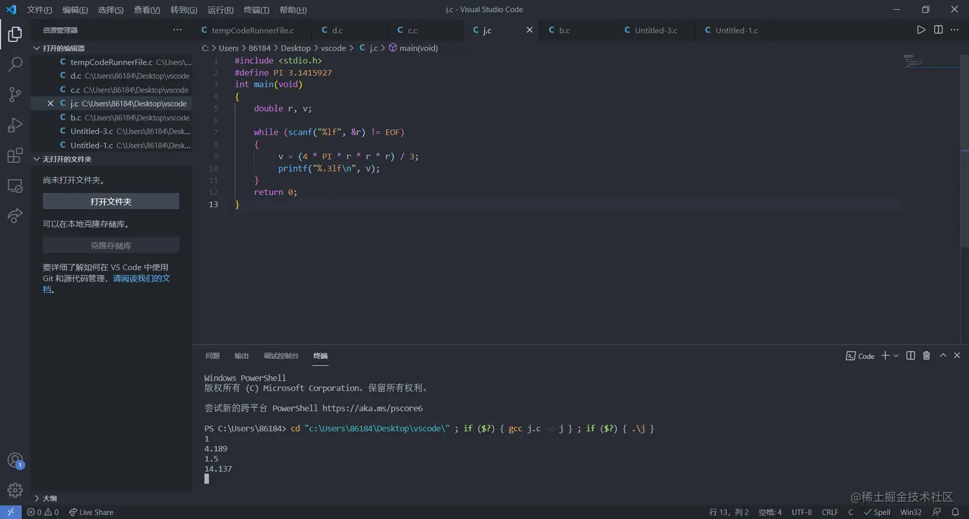Open the 文件(F) menu
The image size is (969, 519).
pos(40,10)
